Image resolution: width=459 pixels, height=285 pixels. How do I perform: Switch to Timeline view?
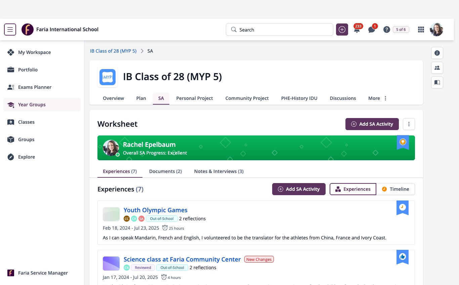tap(395, 189)
